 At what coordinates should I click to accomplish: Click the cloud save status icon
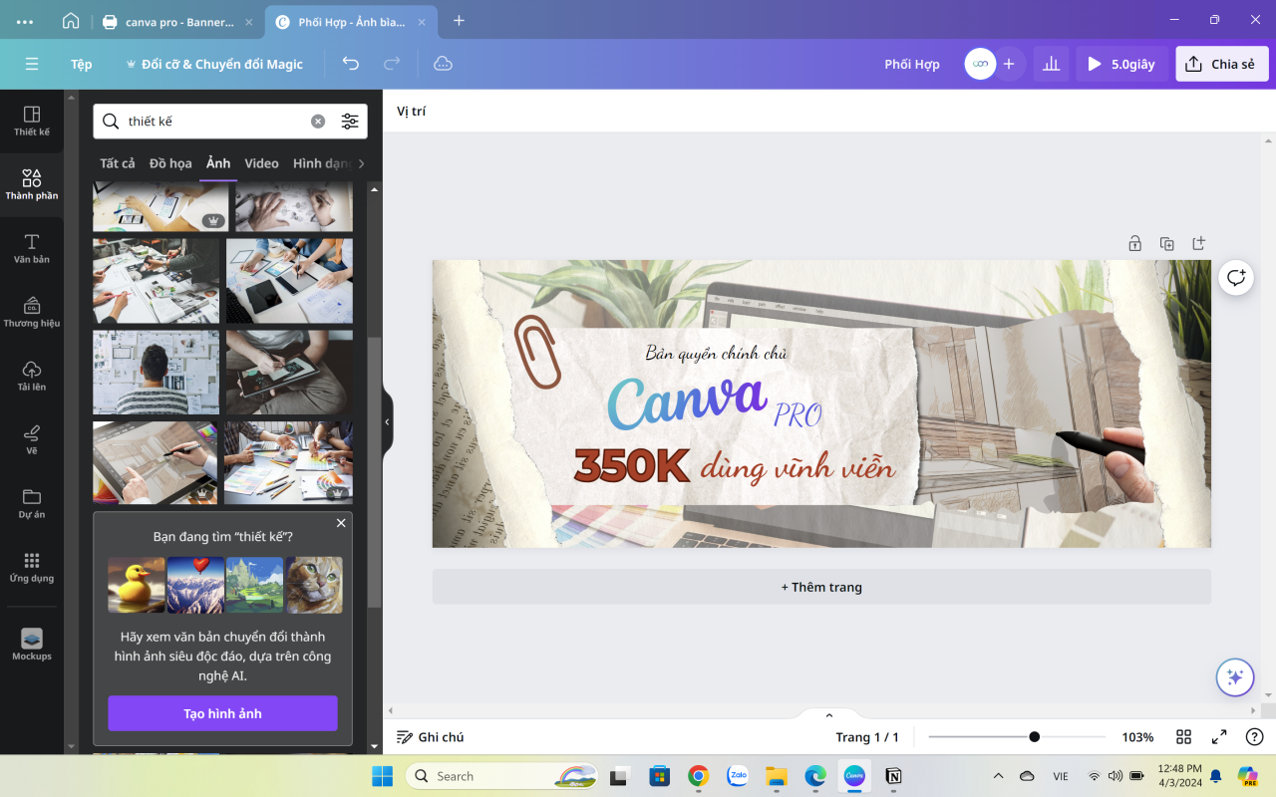443,64
